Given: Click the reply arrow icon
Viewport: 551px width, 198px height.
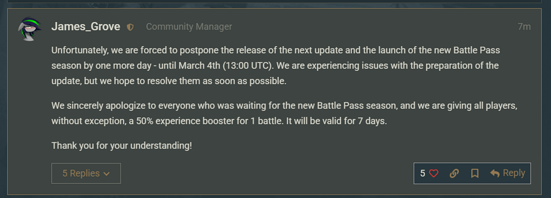Looking at the screenshot, I should tap(495, 173).
